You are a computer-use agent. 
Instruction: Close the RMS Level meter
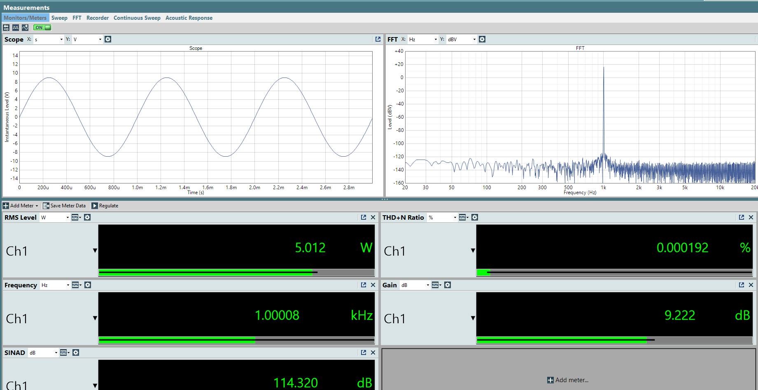(x=373, y=217)
